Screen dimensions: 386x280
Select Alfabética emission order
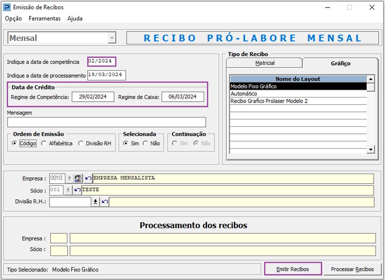[x=43, y=143]
